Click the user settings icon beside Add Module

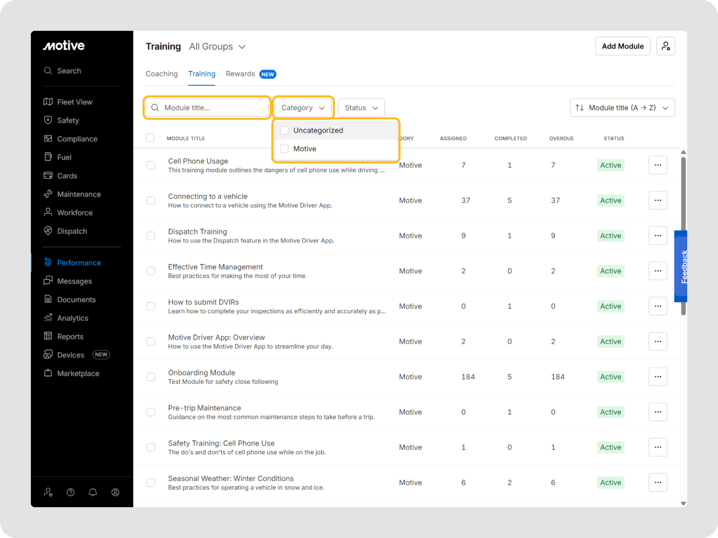coord(665,46)
